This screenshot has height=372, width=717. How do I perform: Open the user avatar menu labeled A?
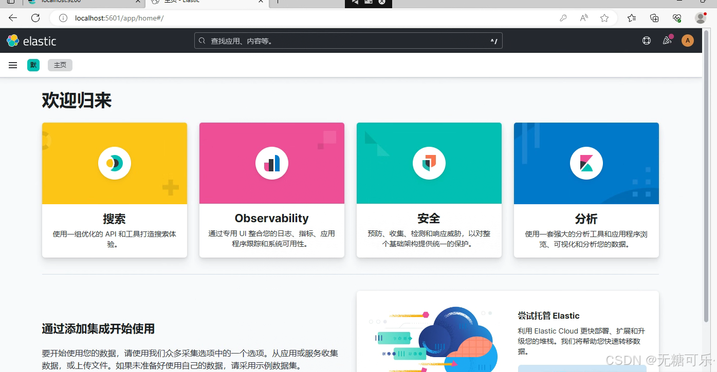(687, 40)
